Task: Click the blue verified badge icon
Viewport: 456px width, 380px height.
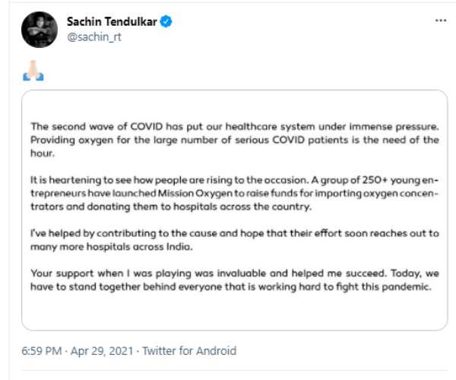Action: pos(166,22)
